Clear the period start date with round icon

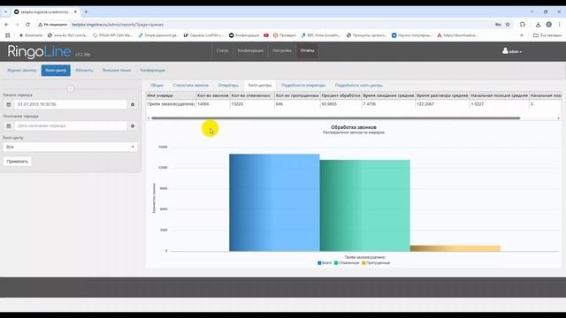tap(133, 104)
